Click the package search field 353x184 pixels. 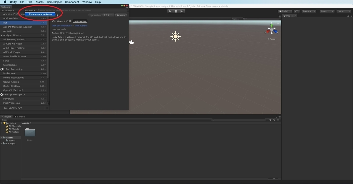tap(83, 10)
